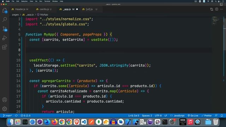Change indentation via Spaces: 2

point(147,116)
